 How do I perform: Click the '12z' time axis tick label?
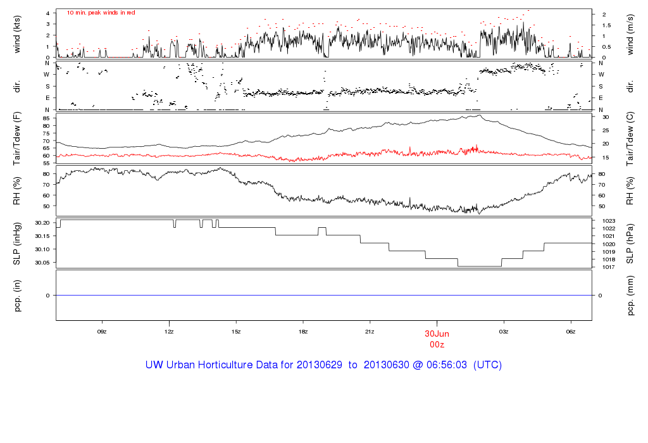click(x=168, y=332)
